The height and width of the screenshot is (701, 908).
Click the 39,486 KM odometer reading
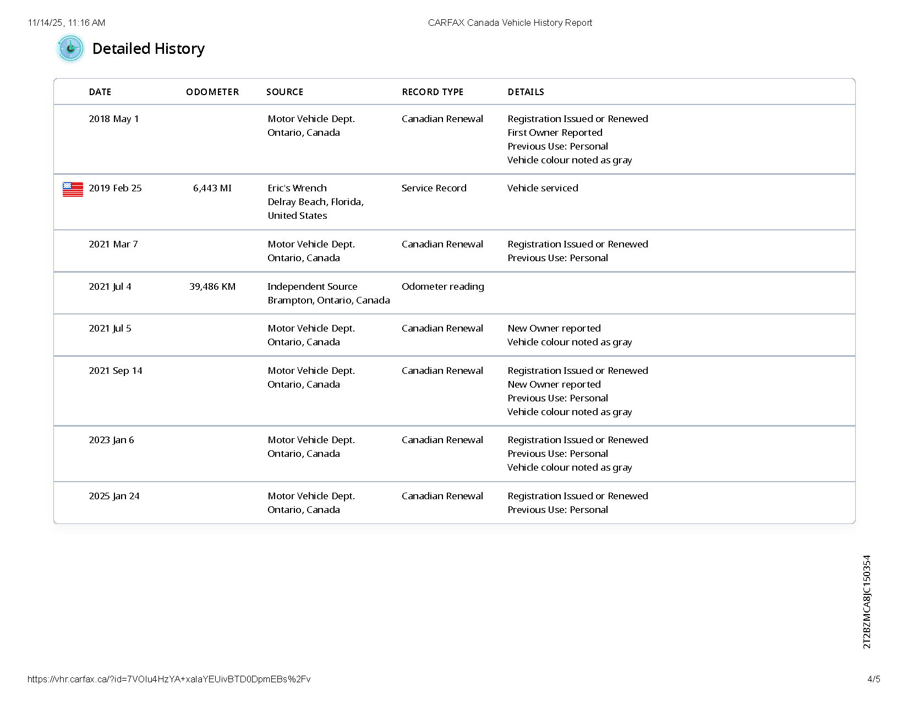click(212, 286)
